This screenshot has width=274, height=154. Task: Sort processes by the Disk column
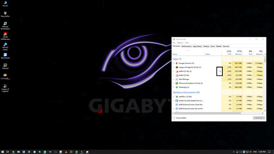tap(248, 52)
